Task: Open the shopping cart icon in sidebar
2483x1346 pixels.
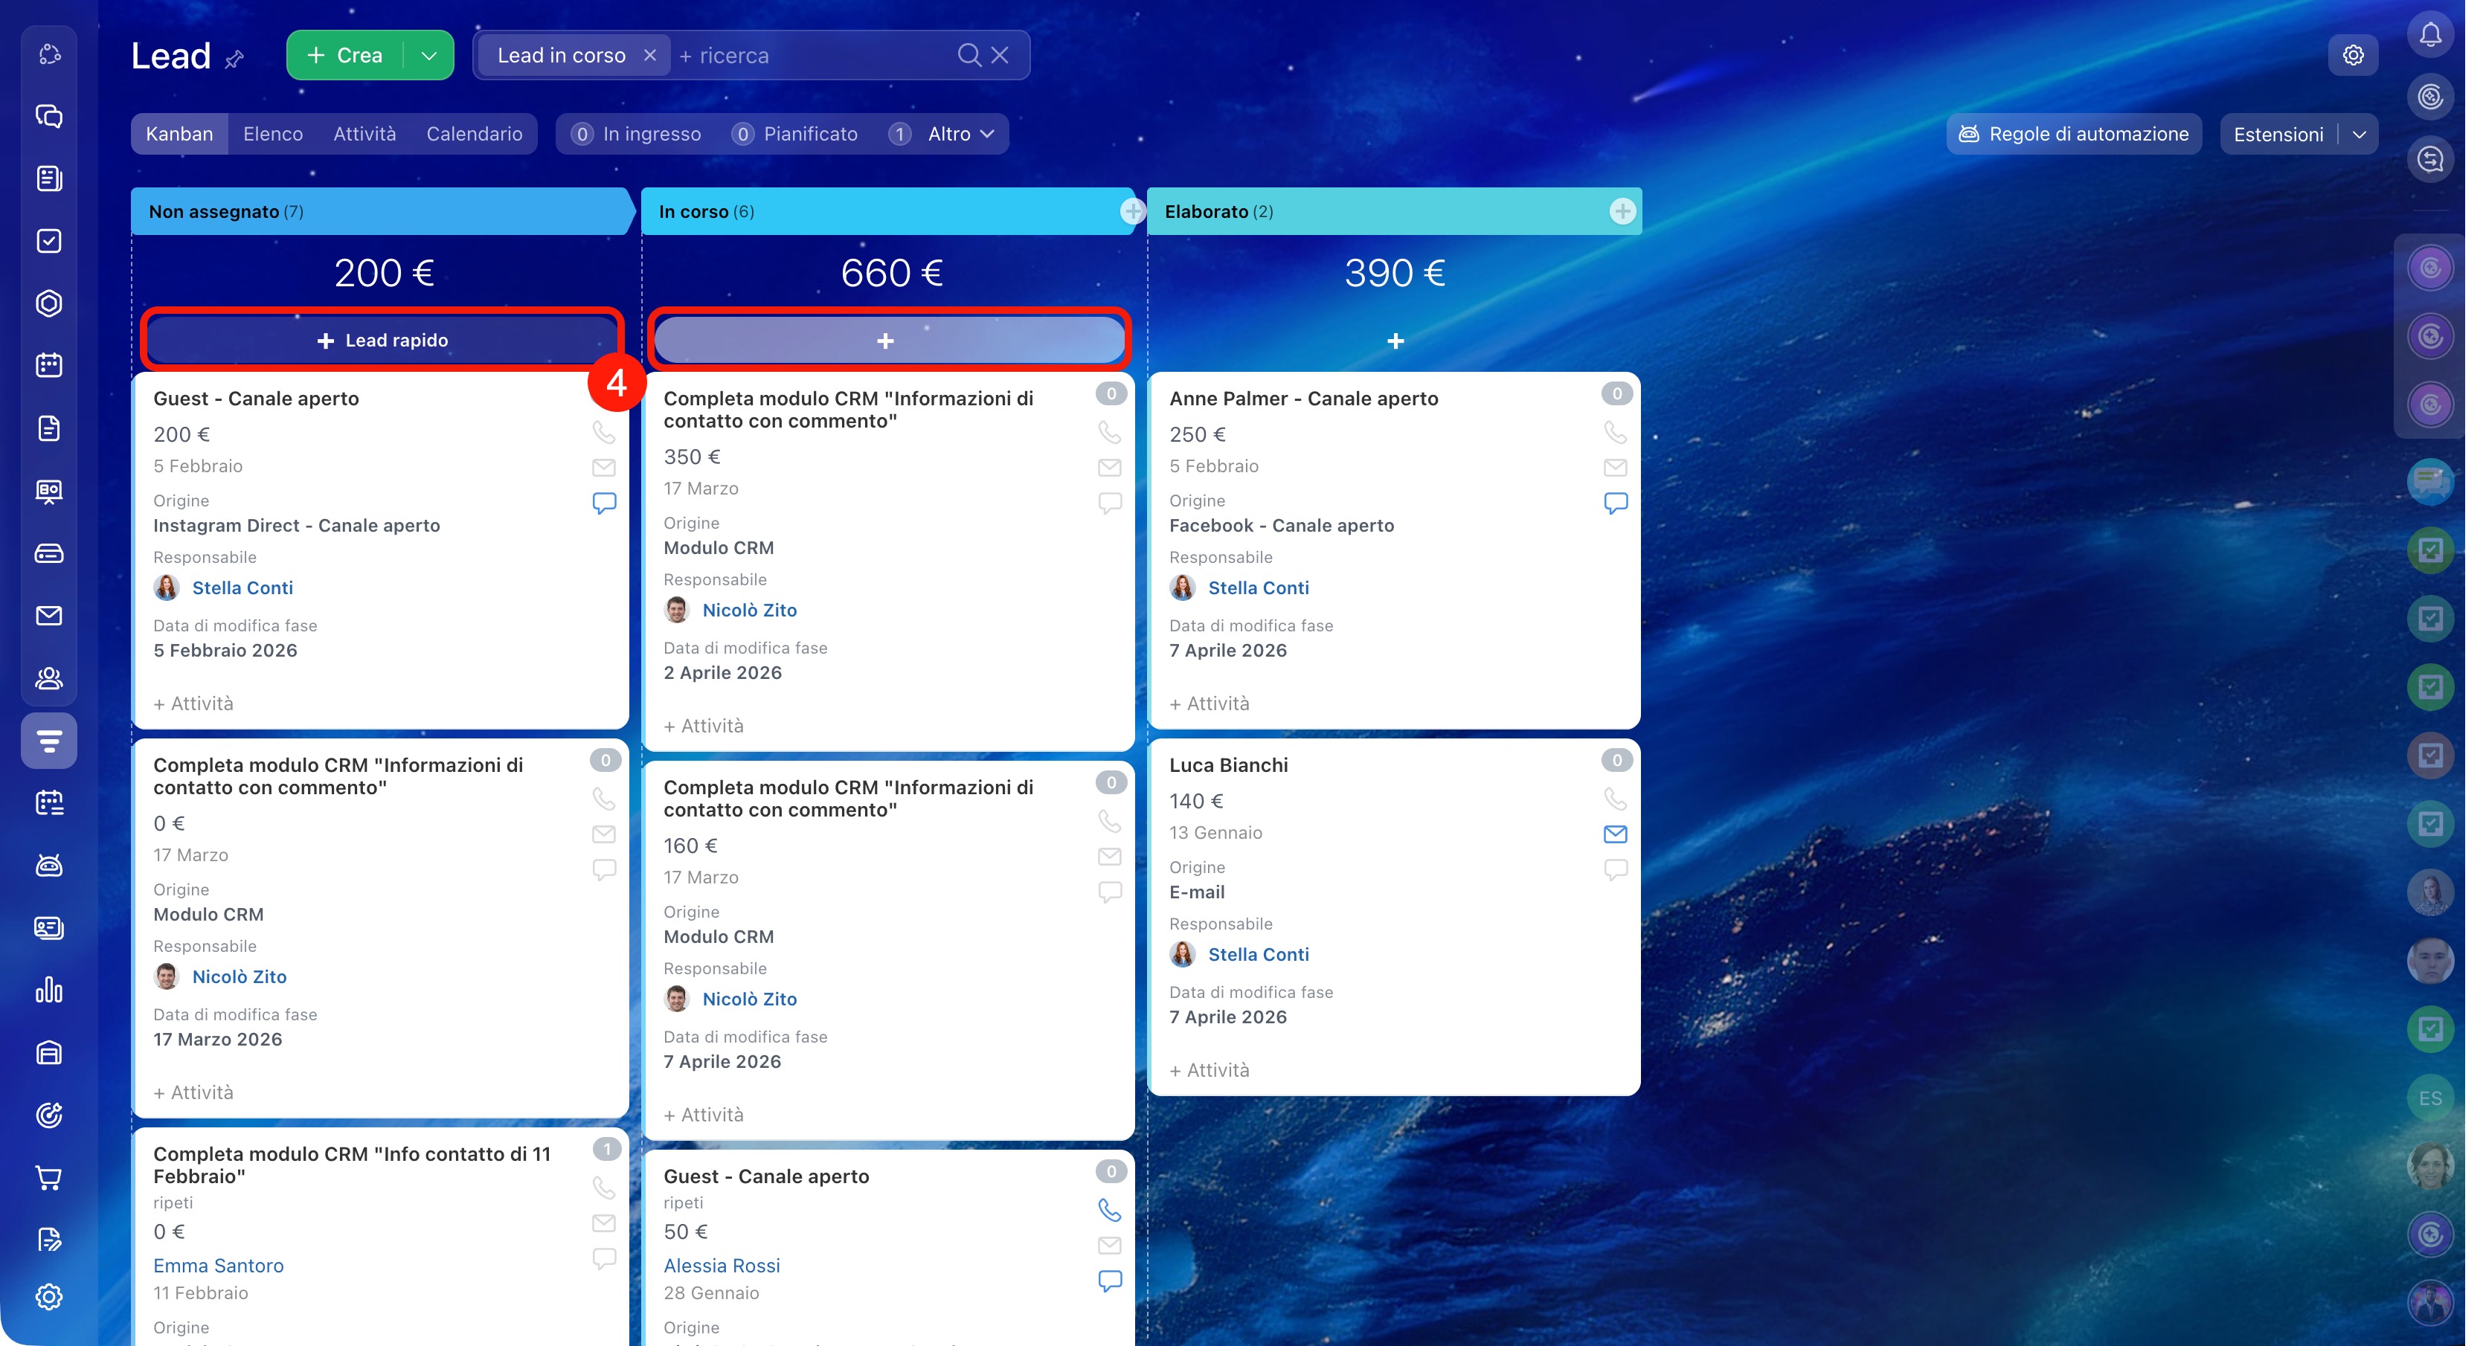Action: point(49,1177)
